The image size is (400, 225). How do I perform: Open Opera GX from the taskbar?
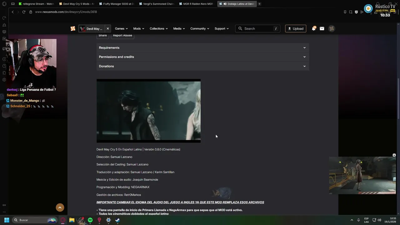pyautogui.click(x=63, y=220)
